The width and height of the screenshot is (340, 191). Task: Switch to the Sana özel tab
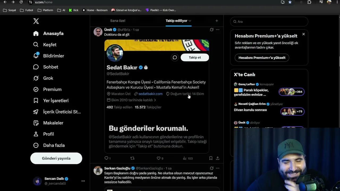118,21
